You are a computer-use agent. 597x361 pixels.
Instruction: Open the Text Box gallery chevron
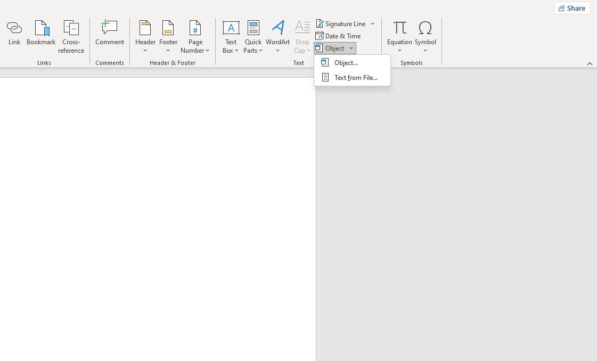237,51
